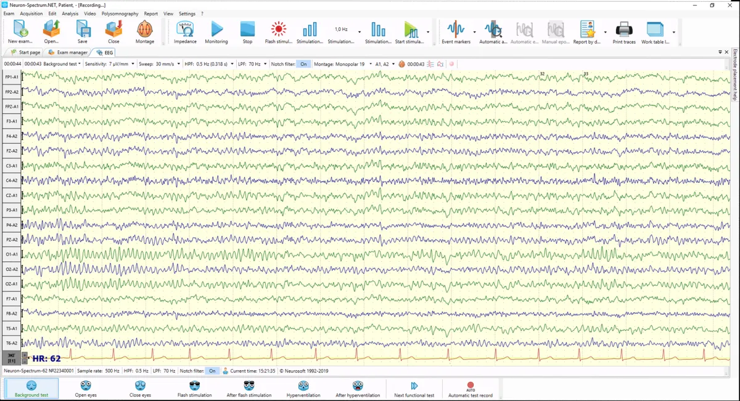Start the Impedance check
Screen dimensions: 740x401
click(x=185, y=32)
